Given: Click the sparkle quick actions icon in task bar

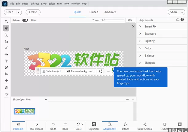Looking at the screenshot, I should pos(100,71).
